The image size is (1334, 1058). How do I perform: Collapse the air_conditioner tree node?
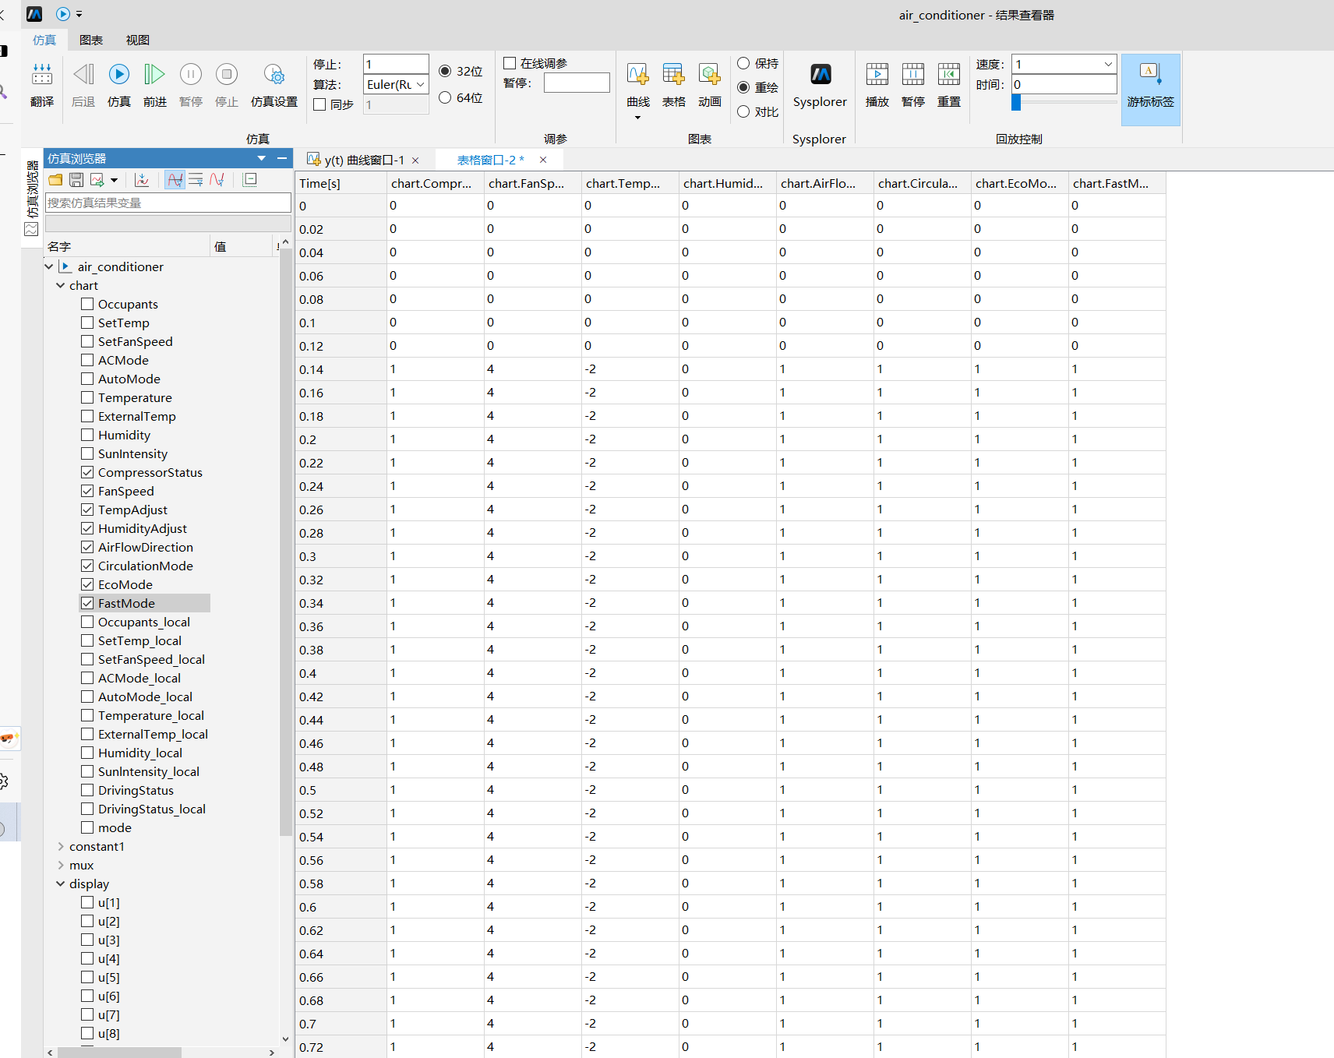(49, 266)
